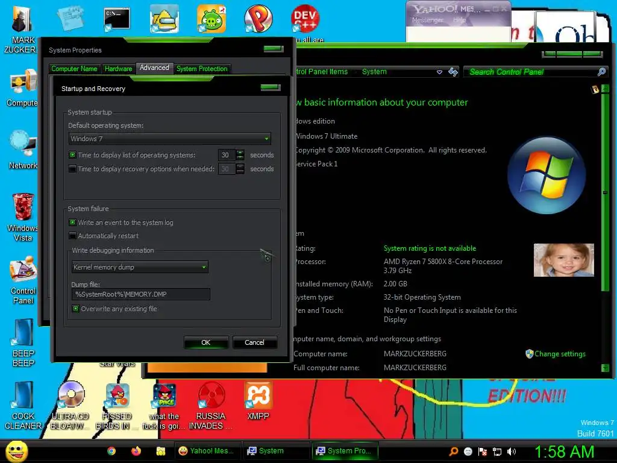Screen dimensions: 617x463
Task: Open the sticky notes desktop icon
Action: click(71, 19)
